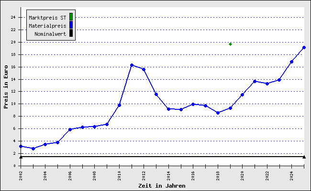This screenshot has height=191, width=311.
Task: Select the 2002 first blue data point
Action: (x=21, y=146)
